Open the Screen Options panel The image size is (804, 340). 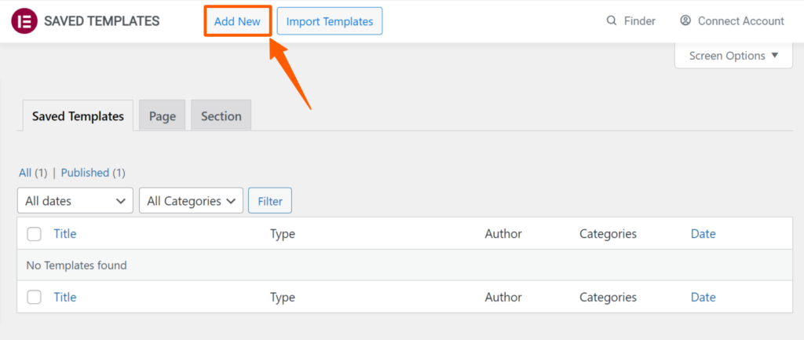[733, 56]
